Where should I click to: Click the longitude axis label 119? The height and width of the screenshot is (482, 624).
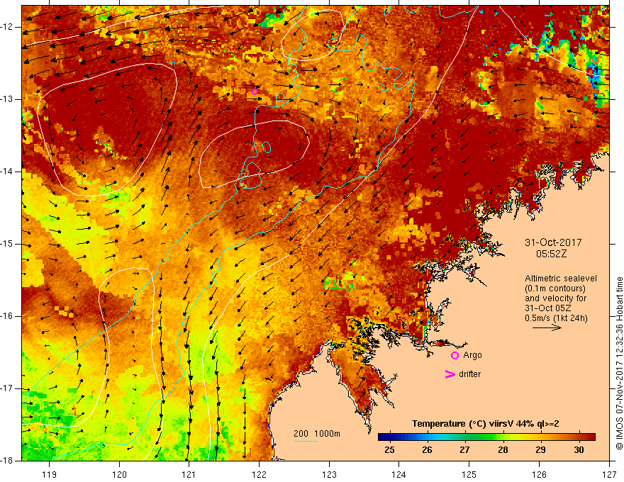(x=50, y=474)
